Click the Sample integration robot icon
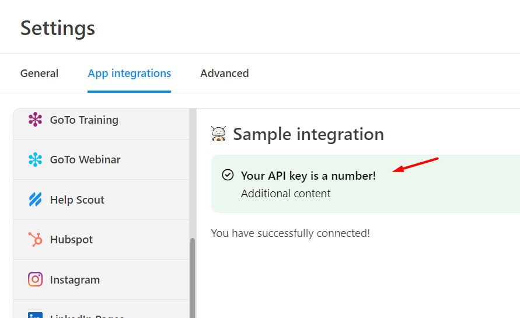Screen dimensions: 520x318 pyautogui.click(x=219, y=134)
